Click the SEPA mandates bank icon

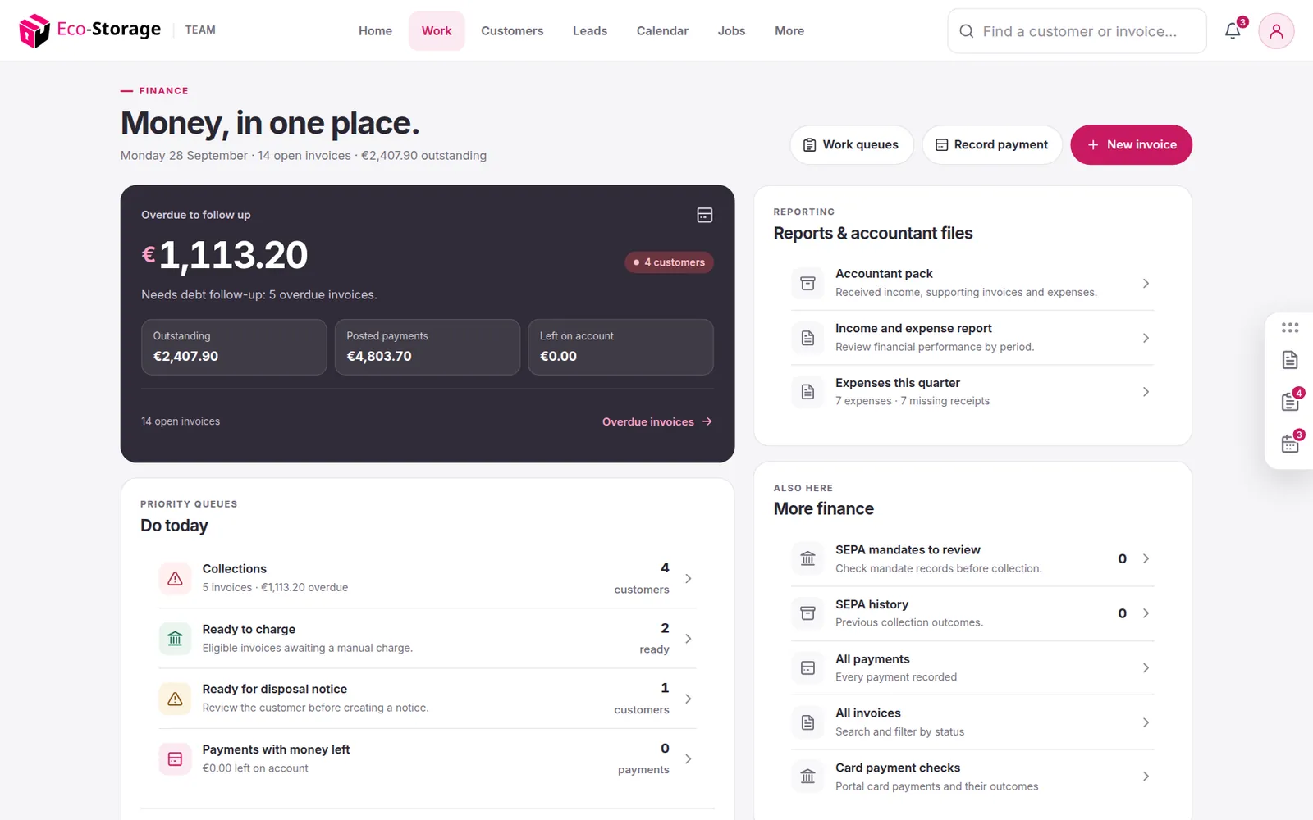point(807,558)
